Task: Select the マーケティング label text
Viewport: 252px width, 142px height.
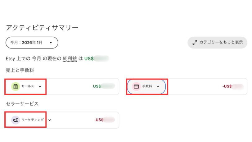Action: tap(33, 120)
